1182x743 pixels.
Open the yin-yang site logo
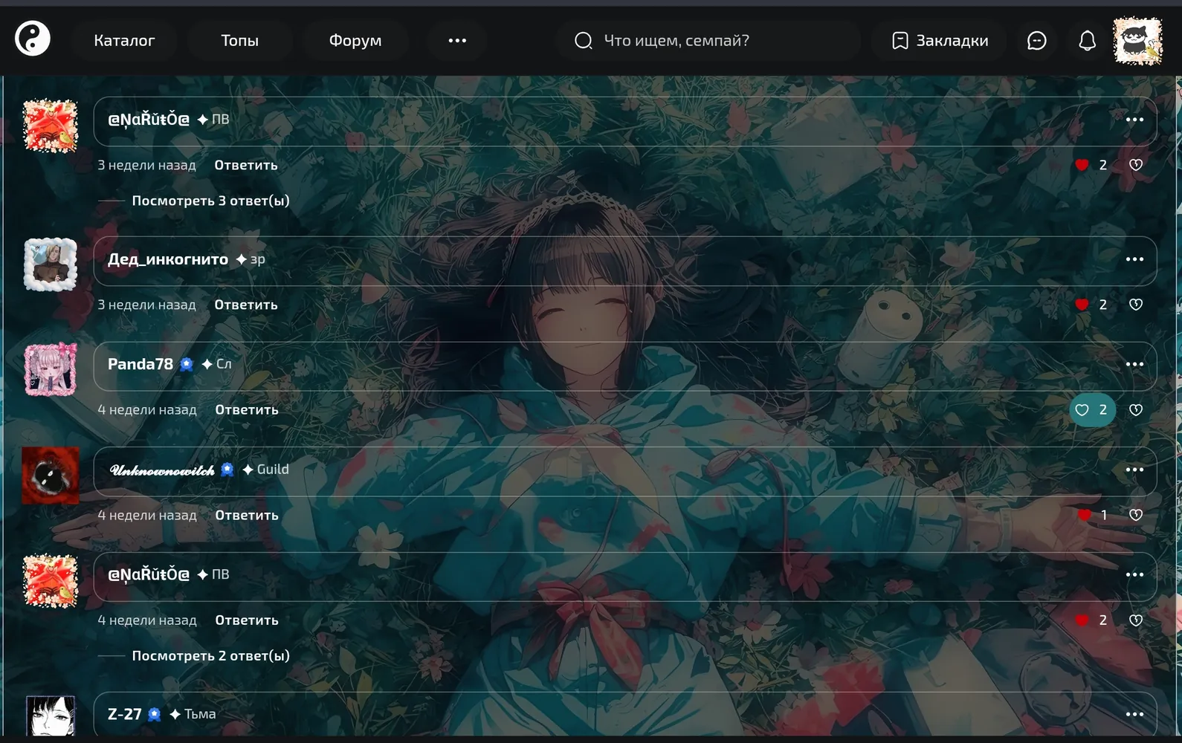[x=33, y=39]
